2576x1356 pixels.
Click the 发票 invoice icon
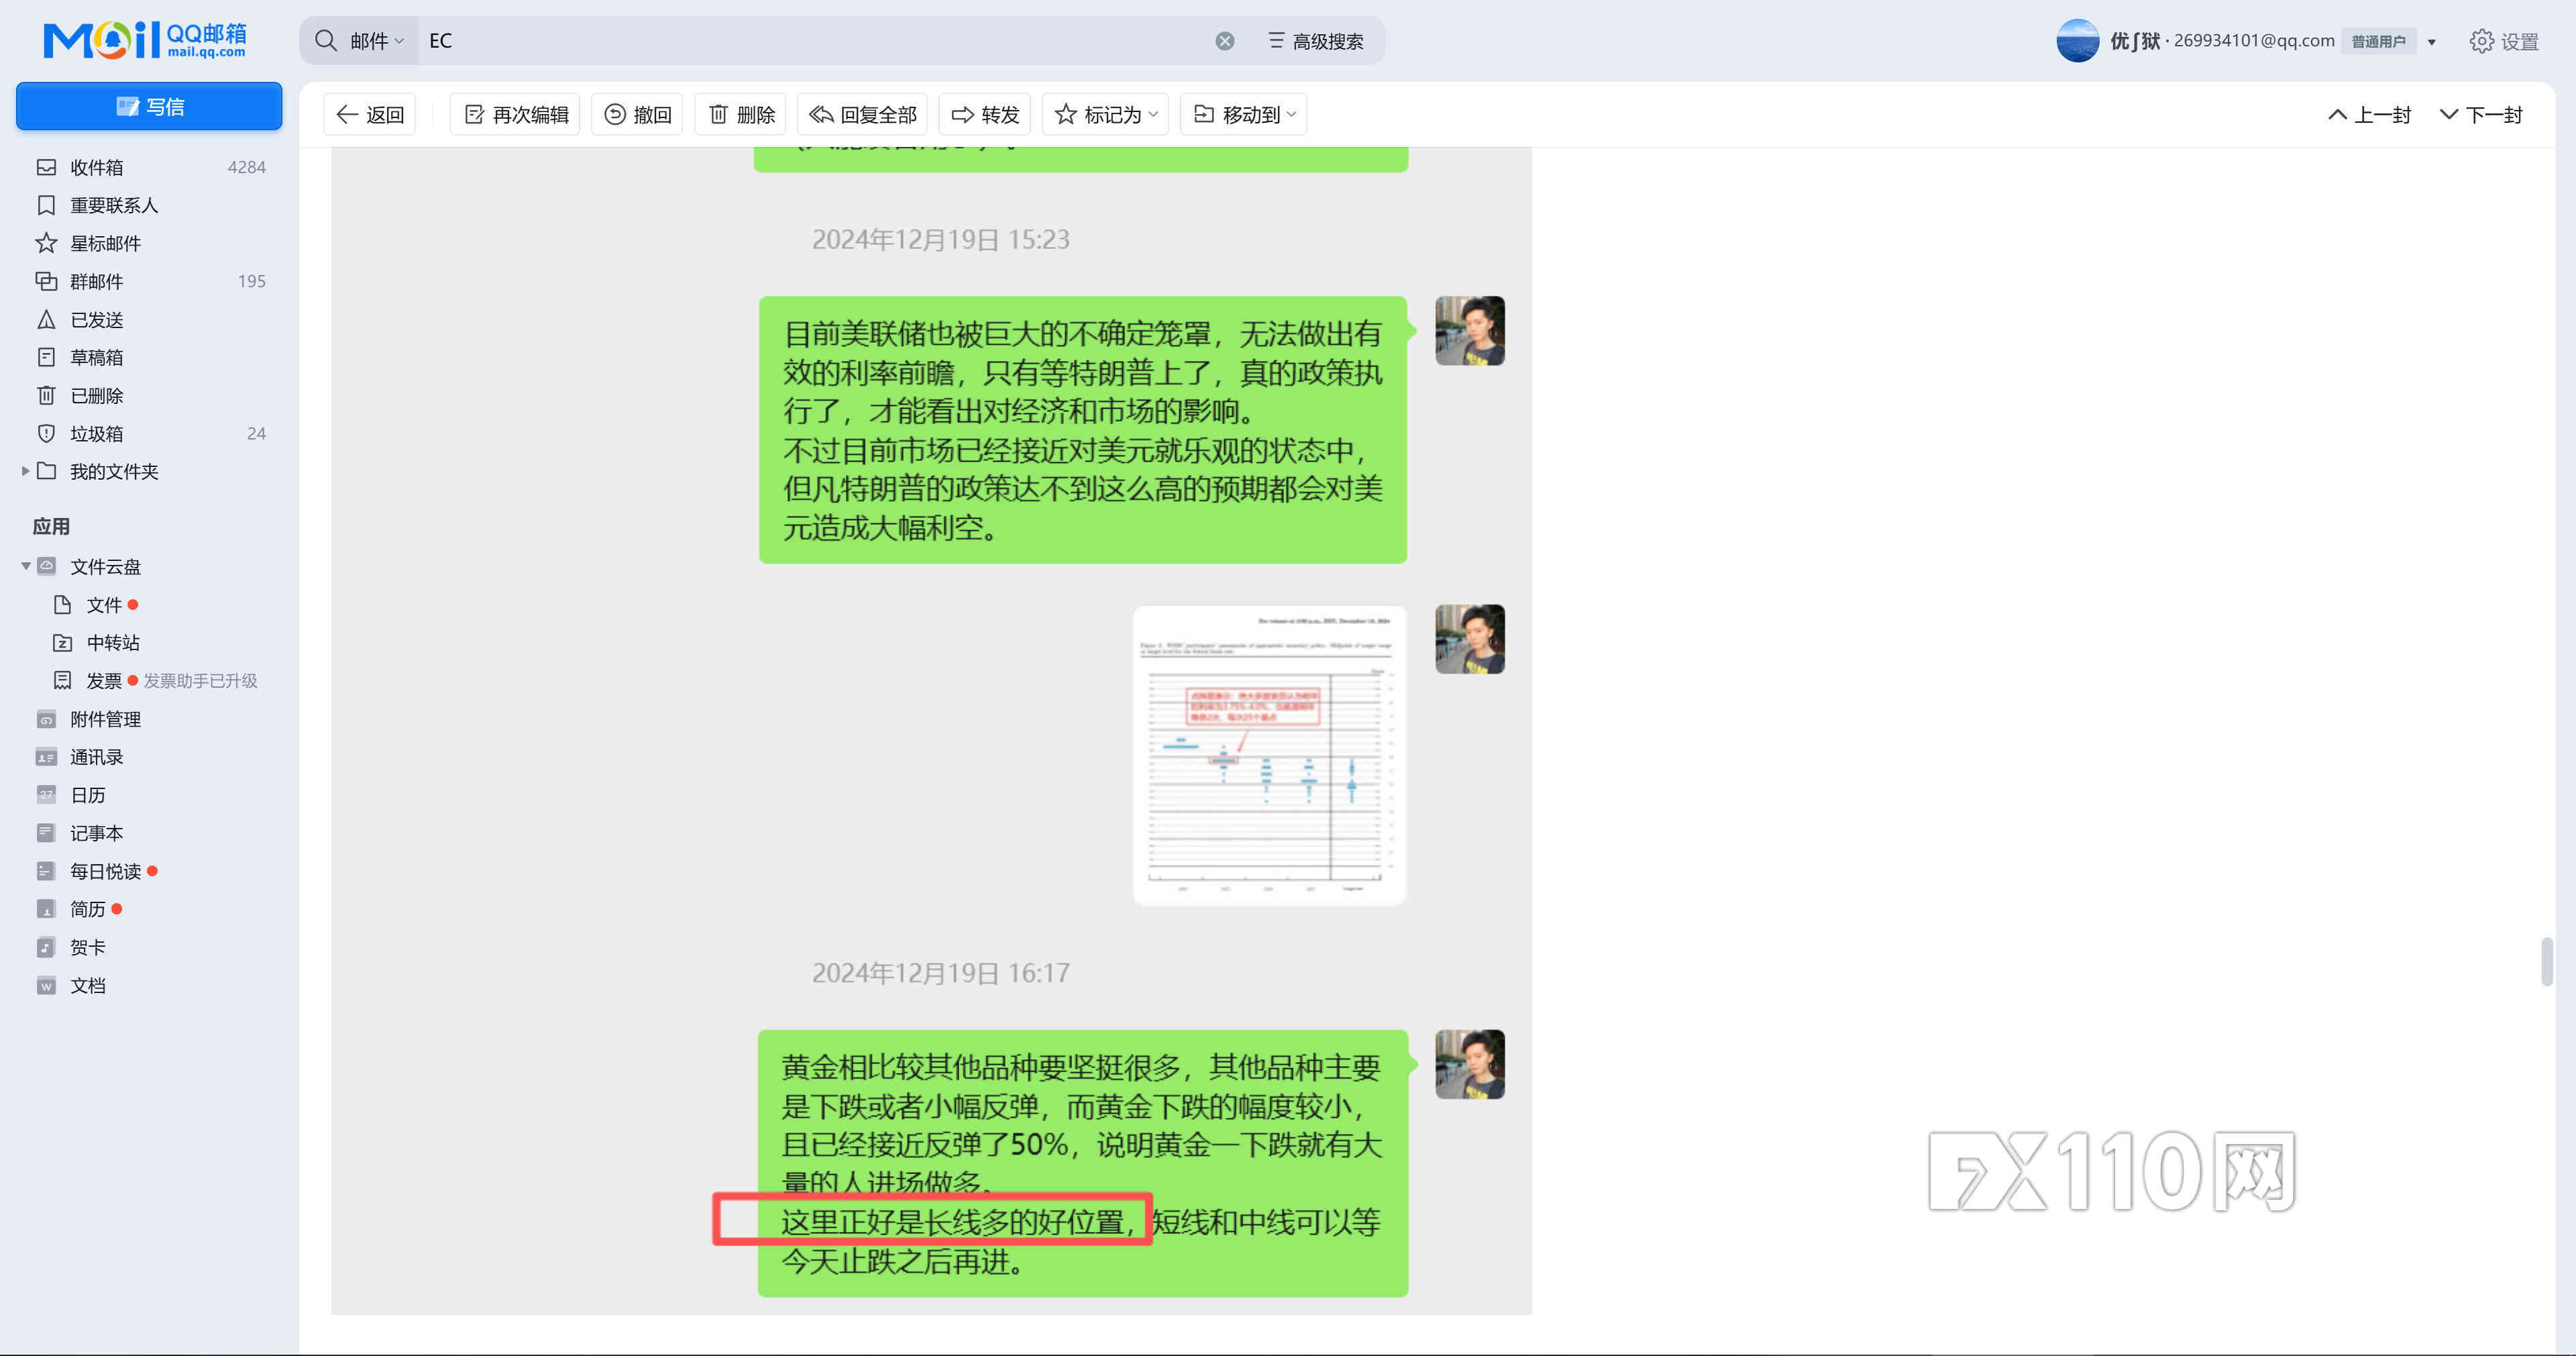point(62,680)
